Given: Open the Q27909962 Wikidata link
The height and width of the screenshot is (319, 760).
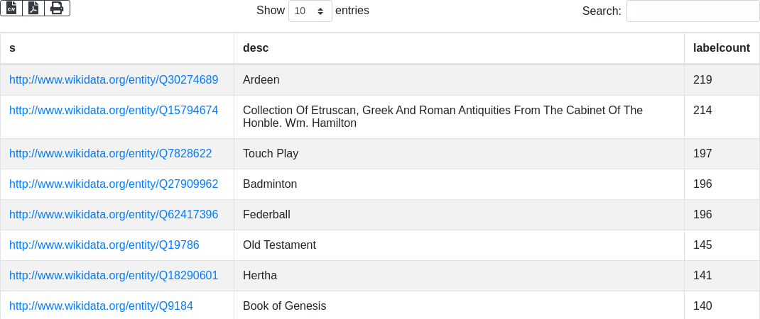Looking at the screenshot, I should coord(114,184).
